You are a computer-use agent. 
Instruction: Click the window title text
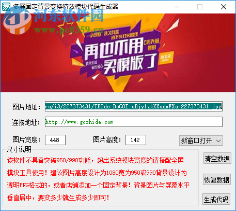point(66,7)
